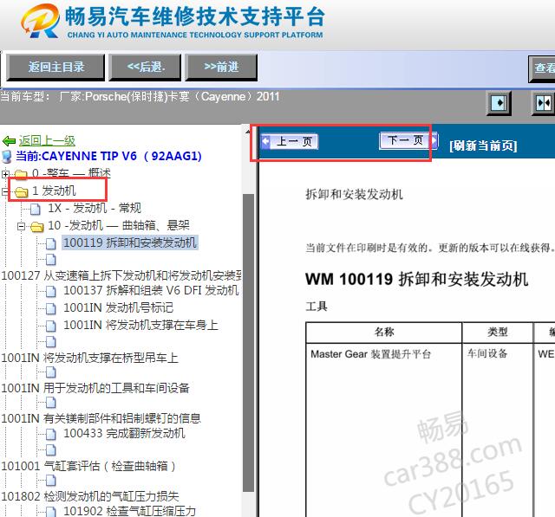Click page icon beside 1001IN 发动机号标记
Screen dimensions: 555x517
pos(51,309)
